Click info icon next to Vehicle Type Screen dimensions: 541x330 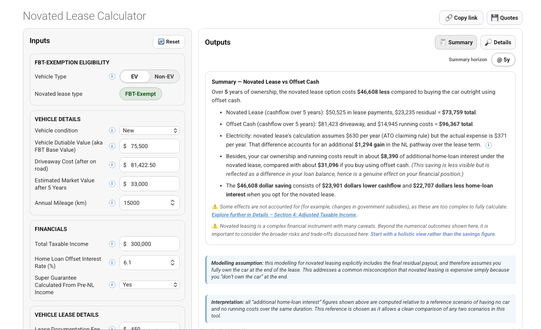[x=112, y=76]
